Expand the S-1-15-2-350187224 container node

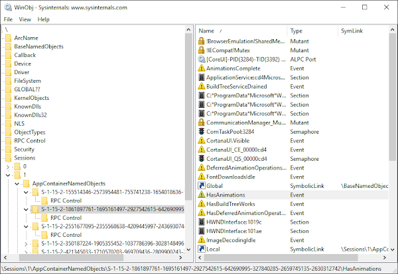tap(26, 243)
